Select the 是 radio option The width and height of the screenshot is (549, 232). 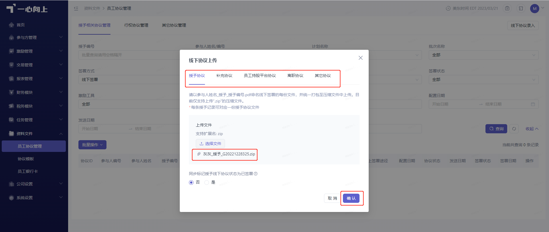click(207, 183)
